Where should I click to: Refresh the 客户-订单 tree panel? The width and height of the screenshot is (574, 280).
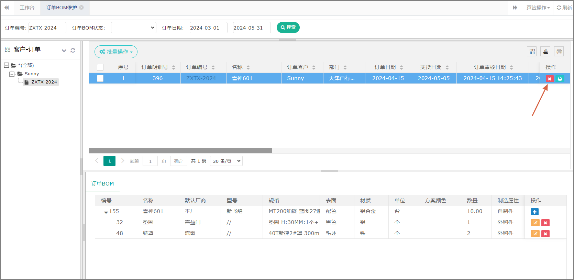tap(73, 51)
